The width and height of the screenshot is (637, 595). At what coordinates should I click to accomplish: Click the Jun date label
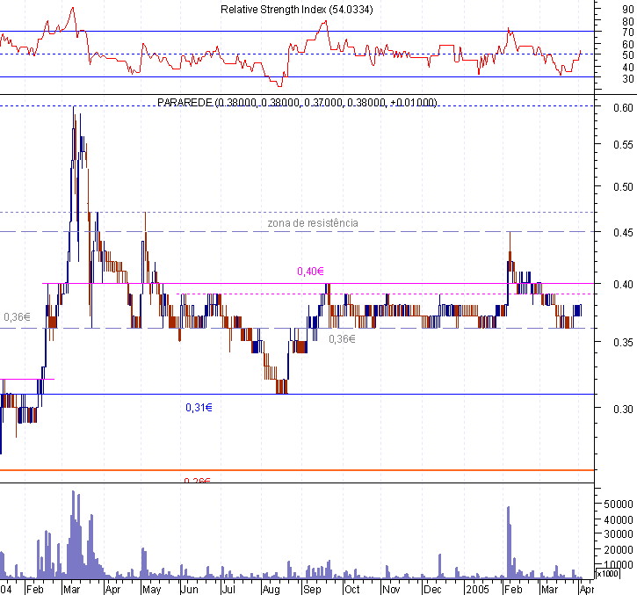pyautogui.click(x=189, y=590)
